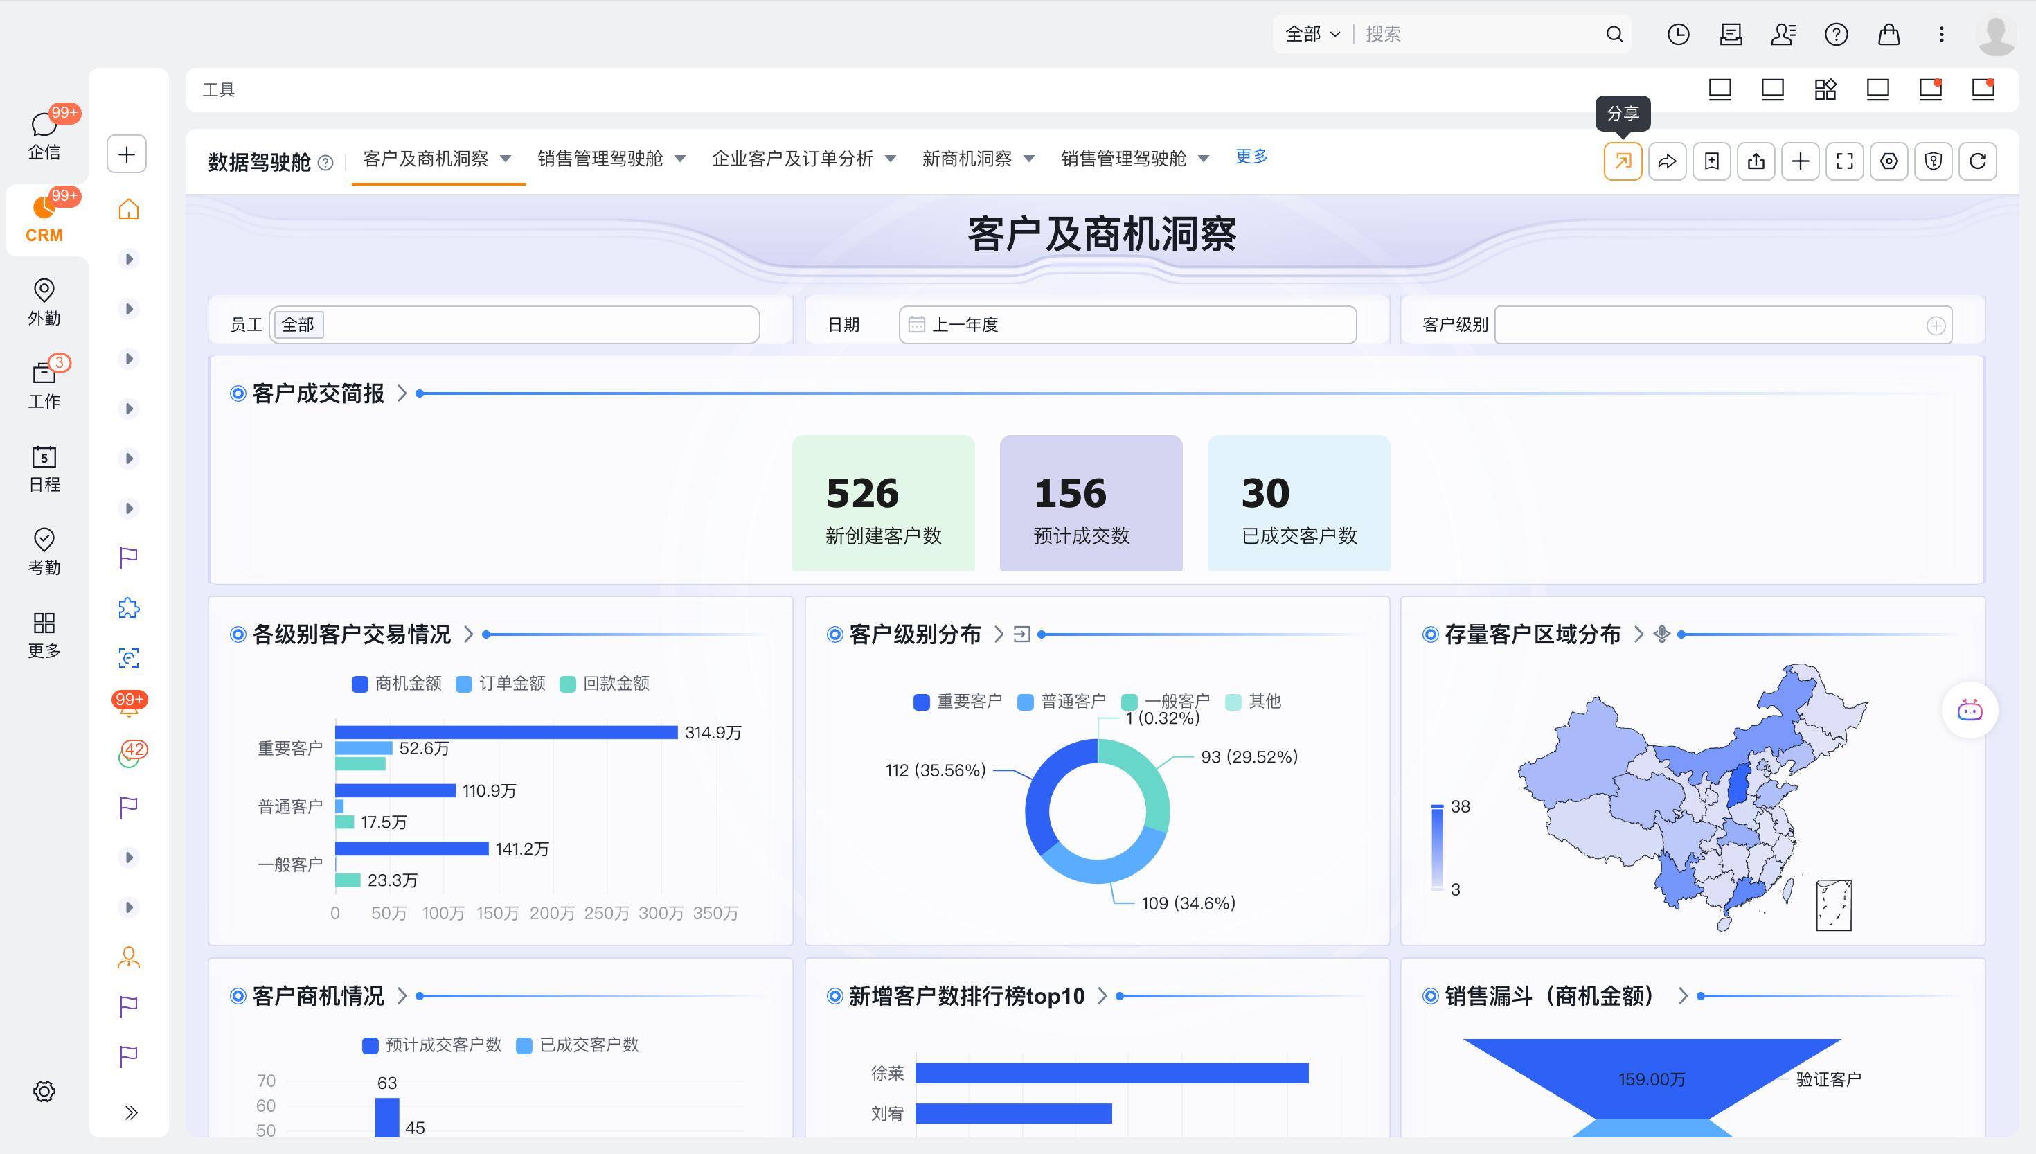Toggle the 订单金额 legend swatch
2036x1154 pixels.
coord(464,684)
